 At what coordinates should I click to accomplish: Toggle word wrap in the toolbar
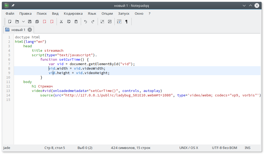click(x=119, y=22)
